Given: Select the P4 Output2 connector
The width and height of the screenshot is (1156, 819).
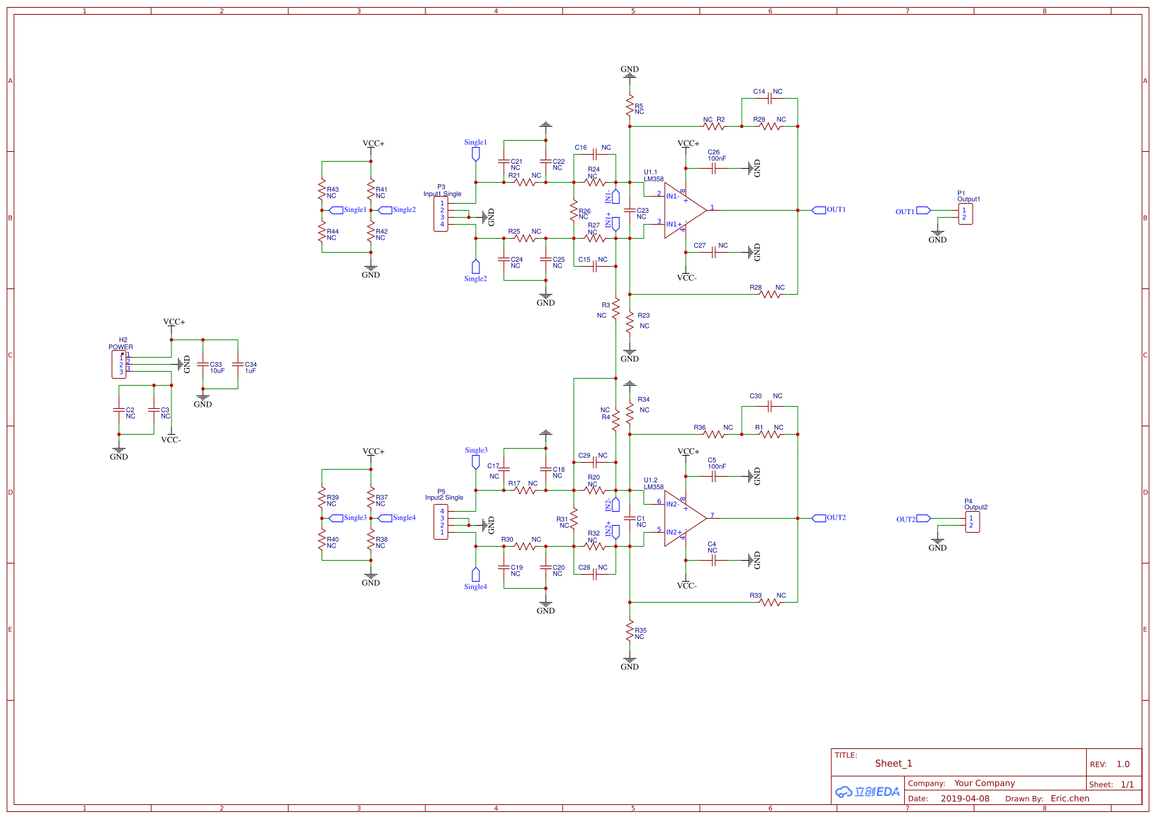Looking at the screenshot, I should [973, 521].
